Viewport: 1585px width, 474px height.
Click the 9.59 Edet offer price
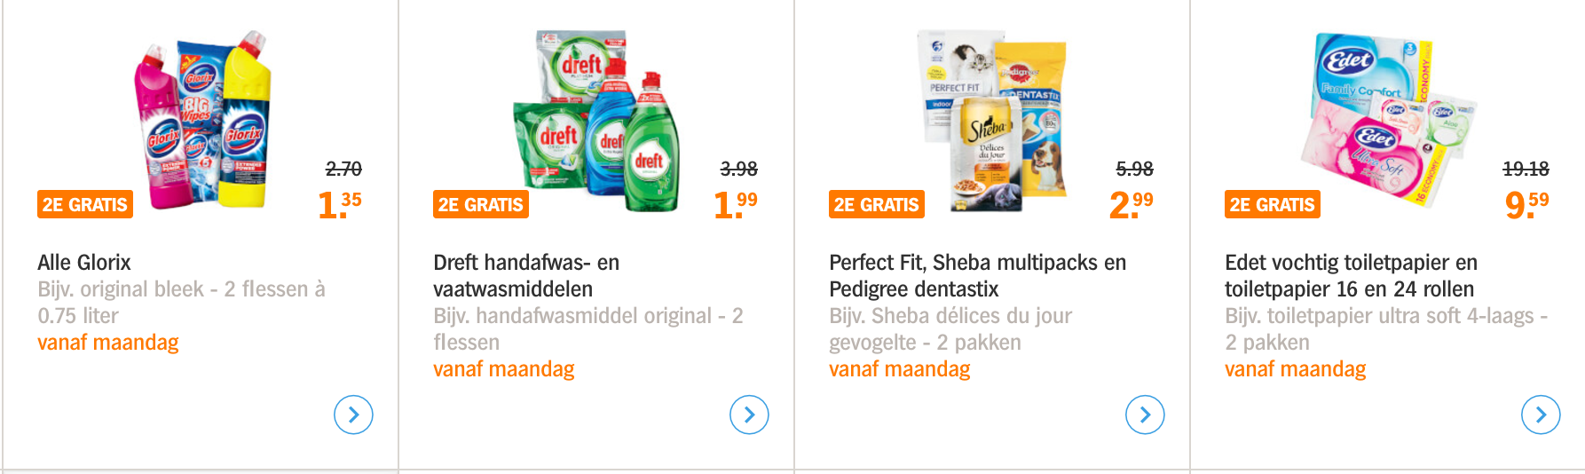1526,205
